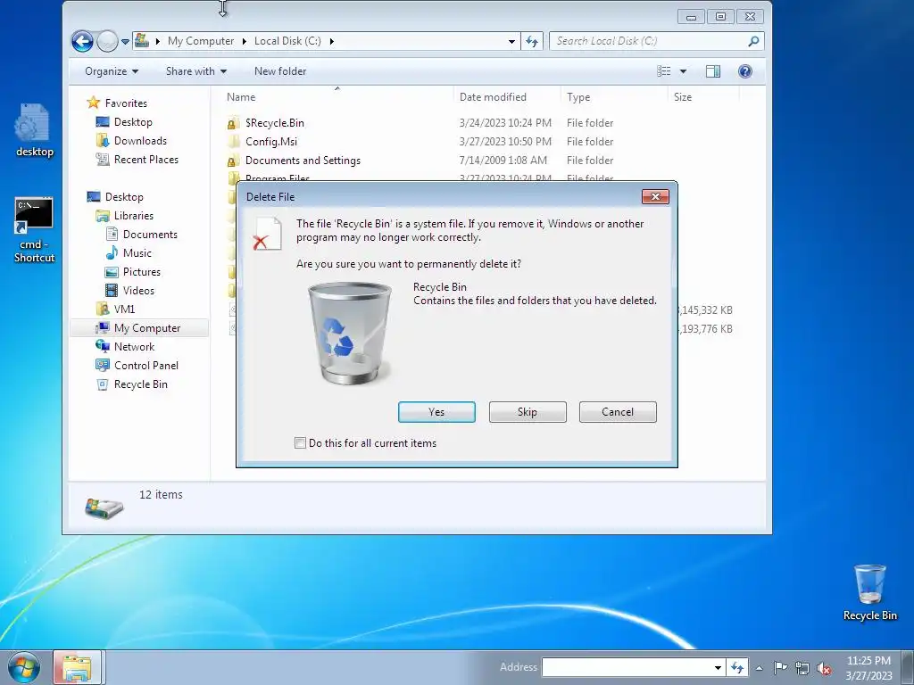Open the Documents library

point(150,235)
